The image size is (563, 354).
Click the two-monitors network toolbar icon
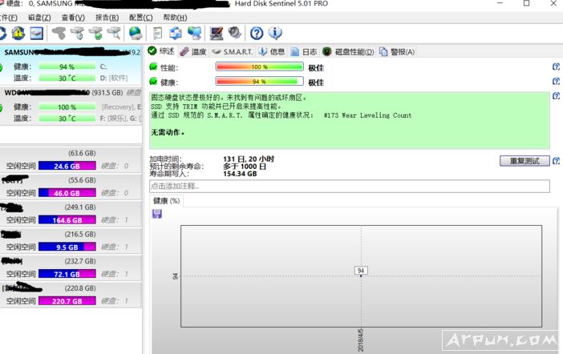tap(194, 33)
